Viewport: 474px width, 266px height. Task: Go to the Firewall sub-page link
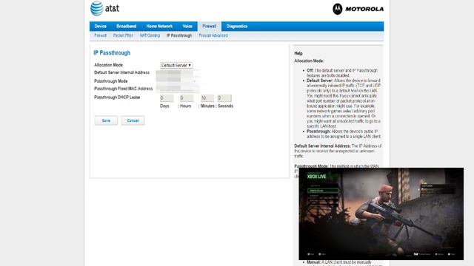101,35
